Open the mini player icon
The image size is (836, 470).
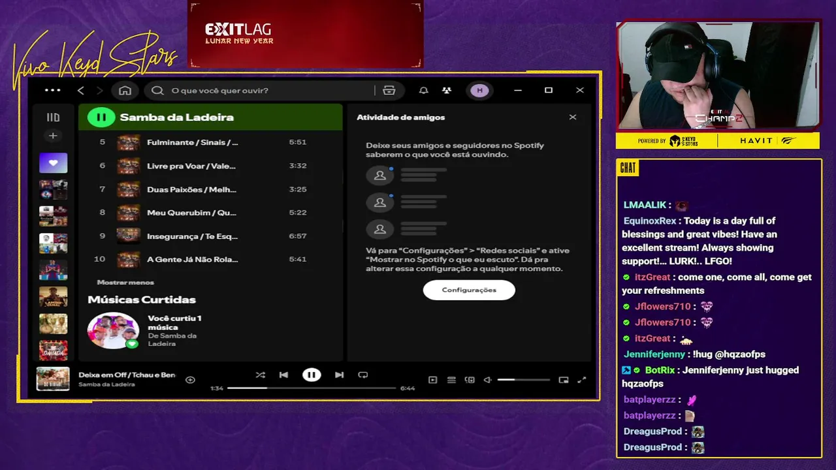564,380
